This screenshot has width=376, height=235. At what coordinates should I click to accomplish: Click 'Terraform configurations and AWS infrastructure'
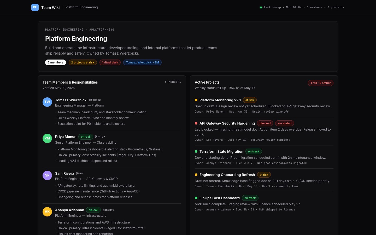tap(94, 222)
